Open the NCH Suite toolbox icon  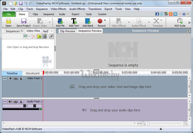180,21
